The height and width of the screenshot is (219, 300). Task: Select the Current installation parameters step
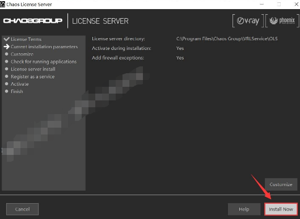click(x=44, y=47)
